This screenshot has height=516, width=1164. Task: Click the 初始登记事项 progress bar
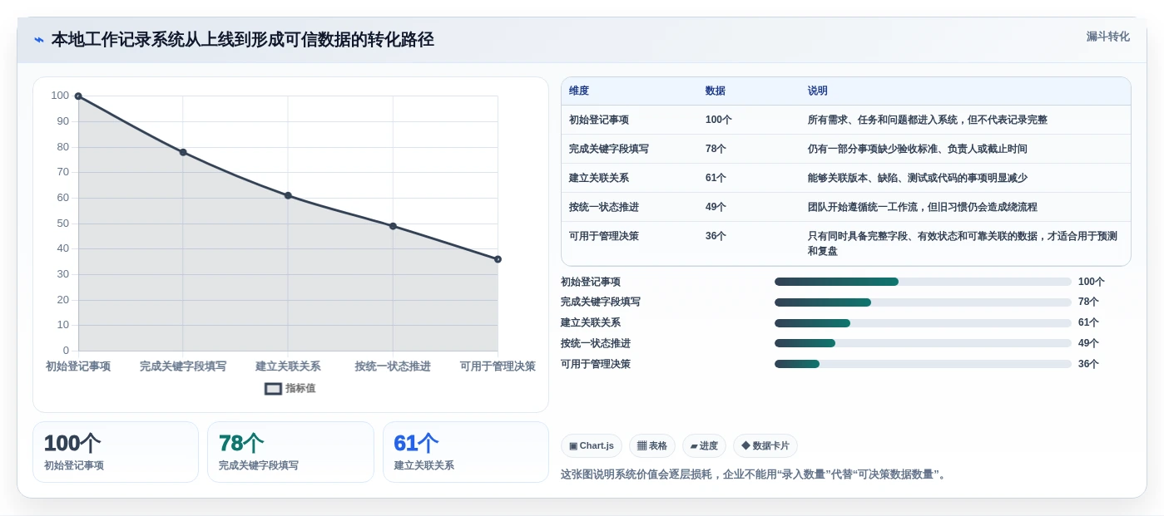click(923, 282)
